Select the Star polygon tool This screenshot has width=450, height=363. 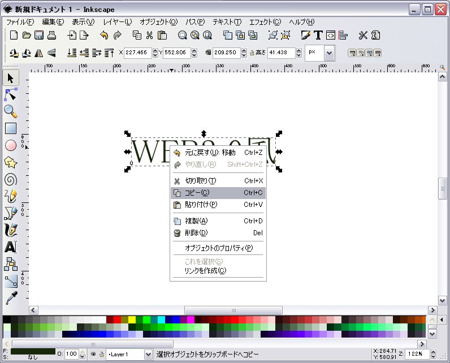coord(11,162)
